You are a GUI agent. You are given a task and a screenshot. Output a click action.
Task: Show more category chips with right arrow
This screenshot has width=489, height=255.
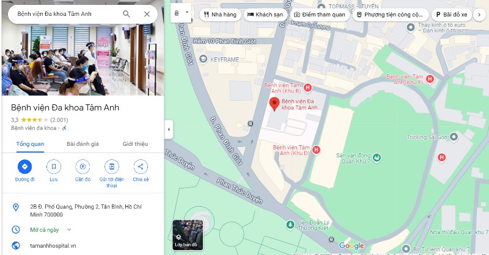479,15
